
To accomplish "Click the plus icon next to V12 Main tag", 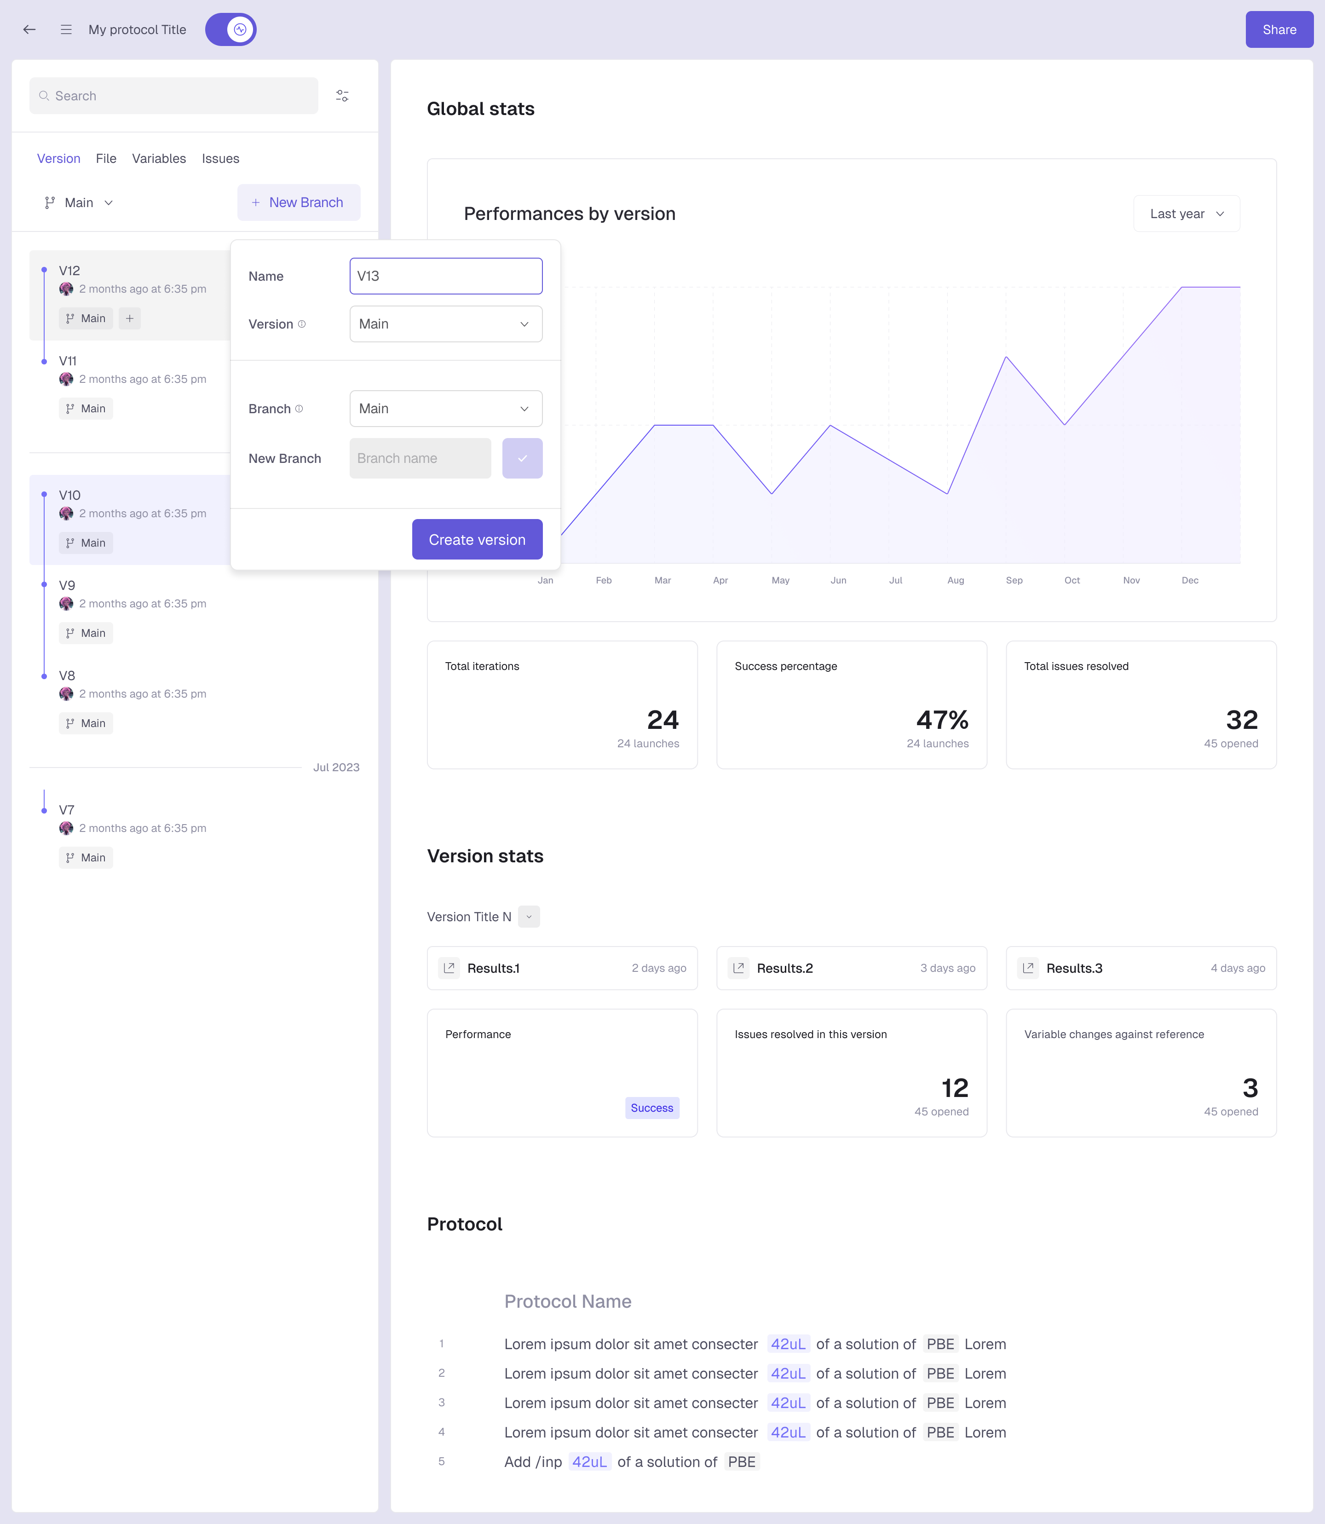I will [x=129, y=319].
